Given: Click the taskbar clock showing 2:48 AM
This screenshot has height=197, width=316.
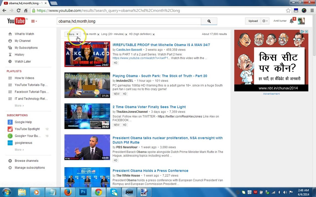Looking at the screenshot, I should 303,192.
